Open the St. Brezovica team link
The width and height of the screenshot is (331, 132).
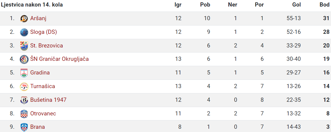tap(47, 45)
